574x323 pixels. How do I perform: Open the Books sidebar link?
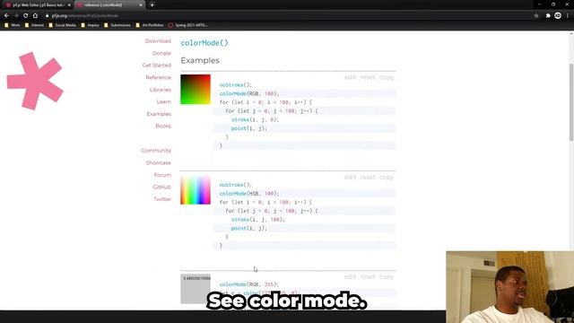point(163,126)
